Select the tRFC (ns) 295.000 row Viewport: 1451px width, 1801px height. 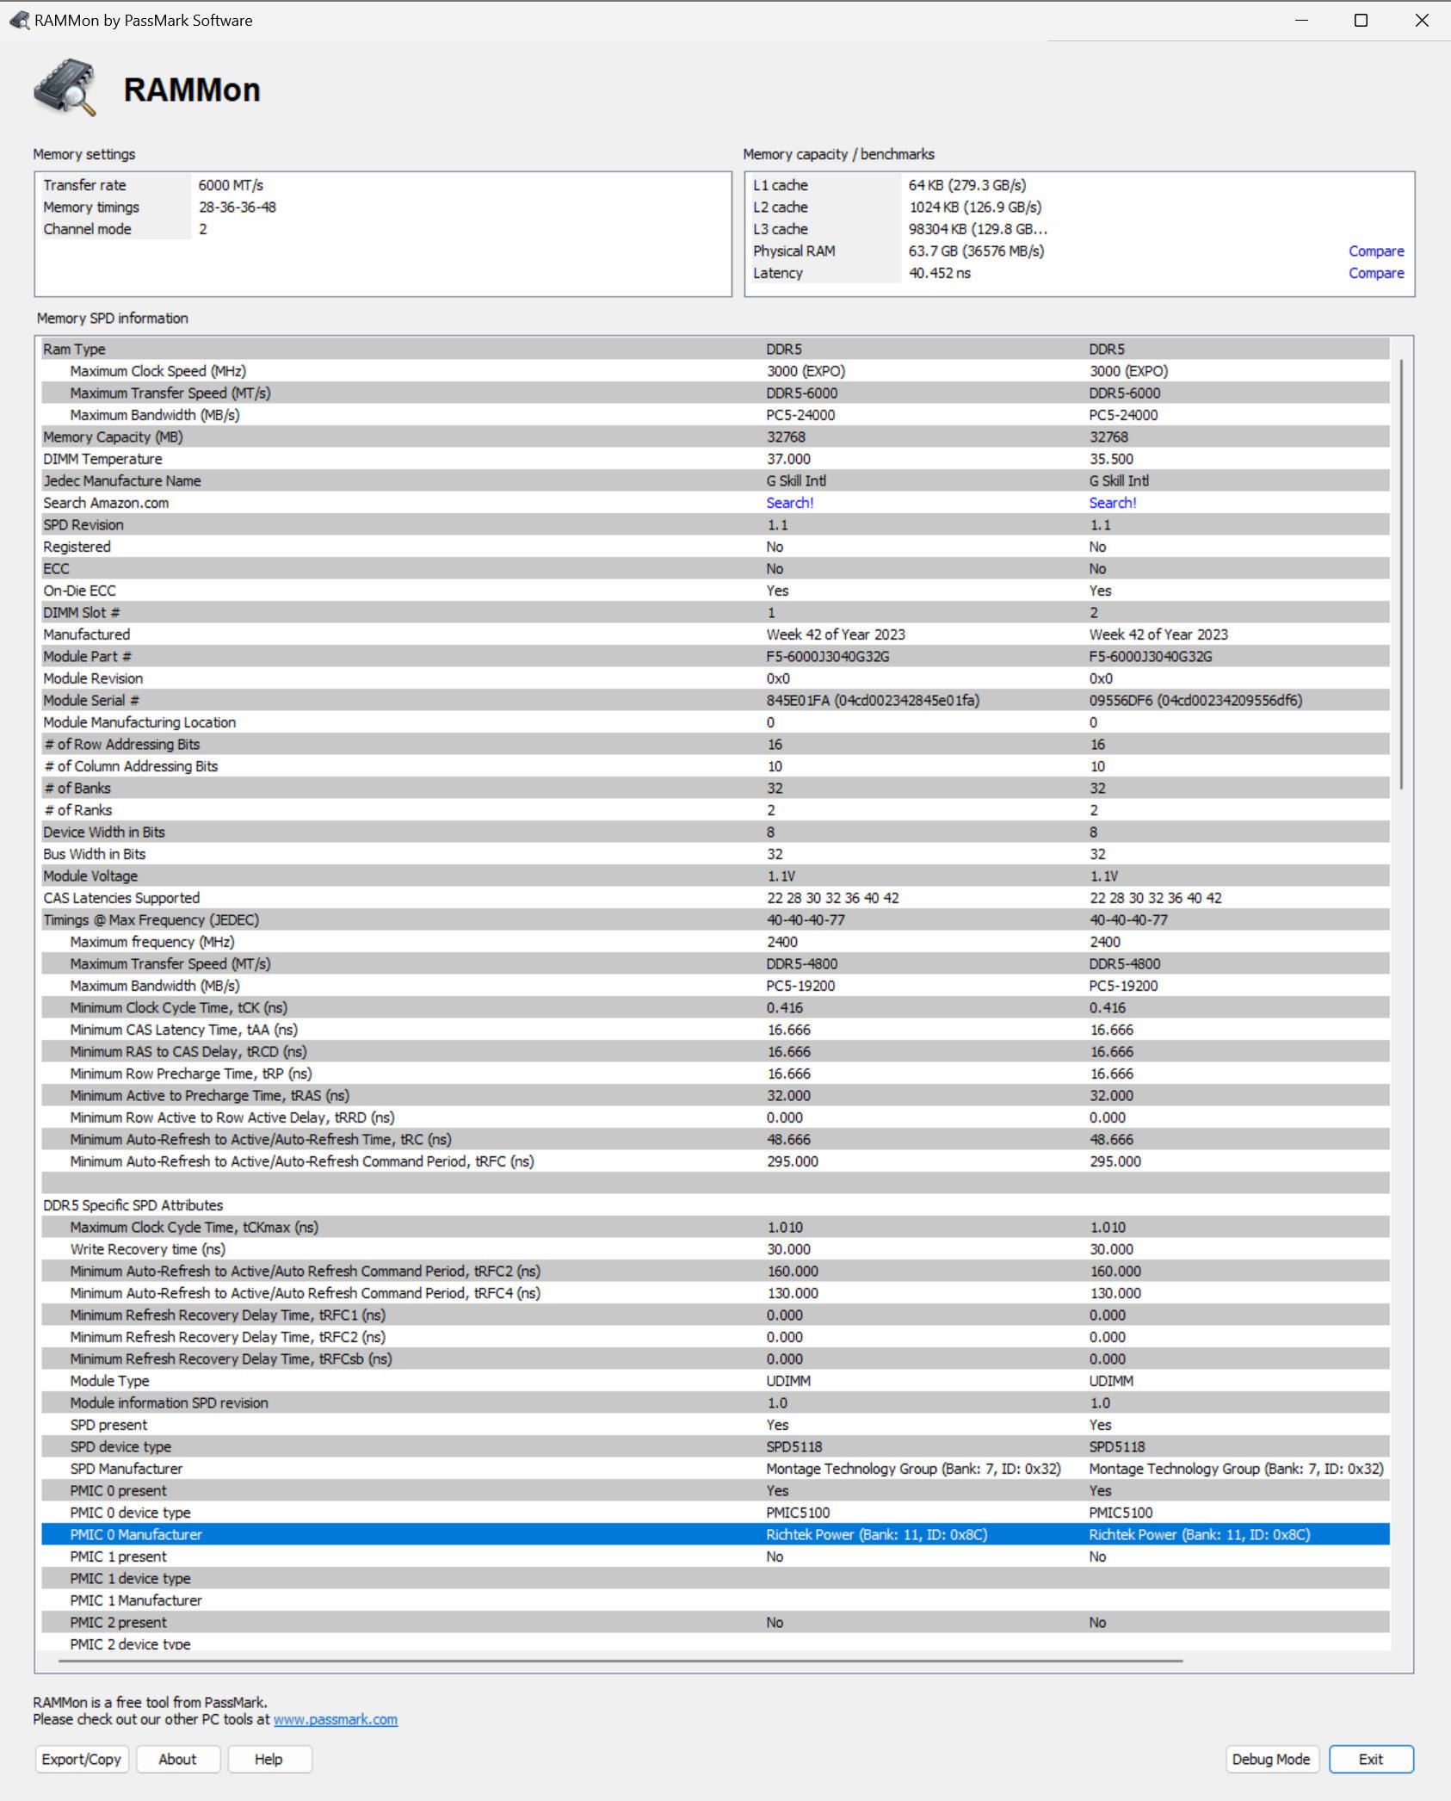tap(715, 1161)
